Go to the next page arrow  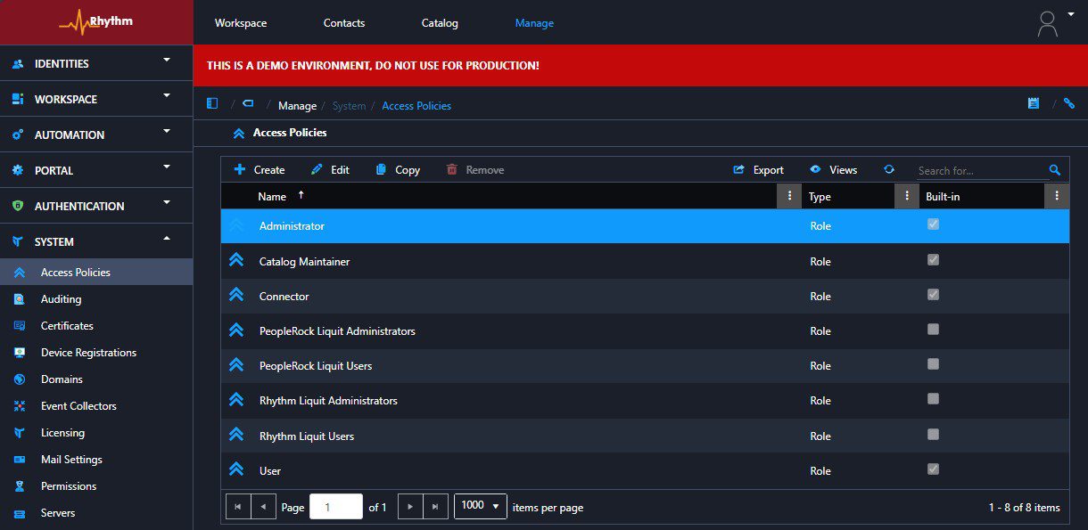409,507
